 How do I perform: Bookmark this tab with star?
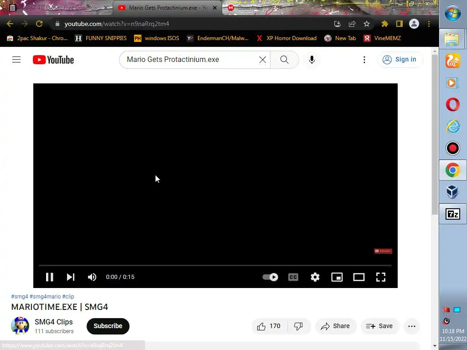point(367,24)
